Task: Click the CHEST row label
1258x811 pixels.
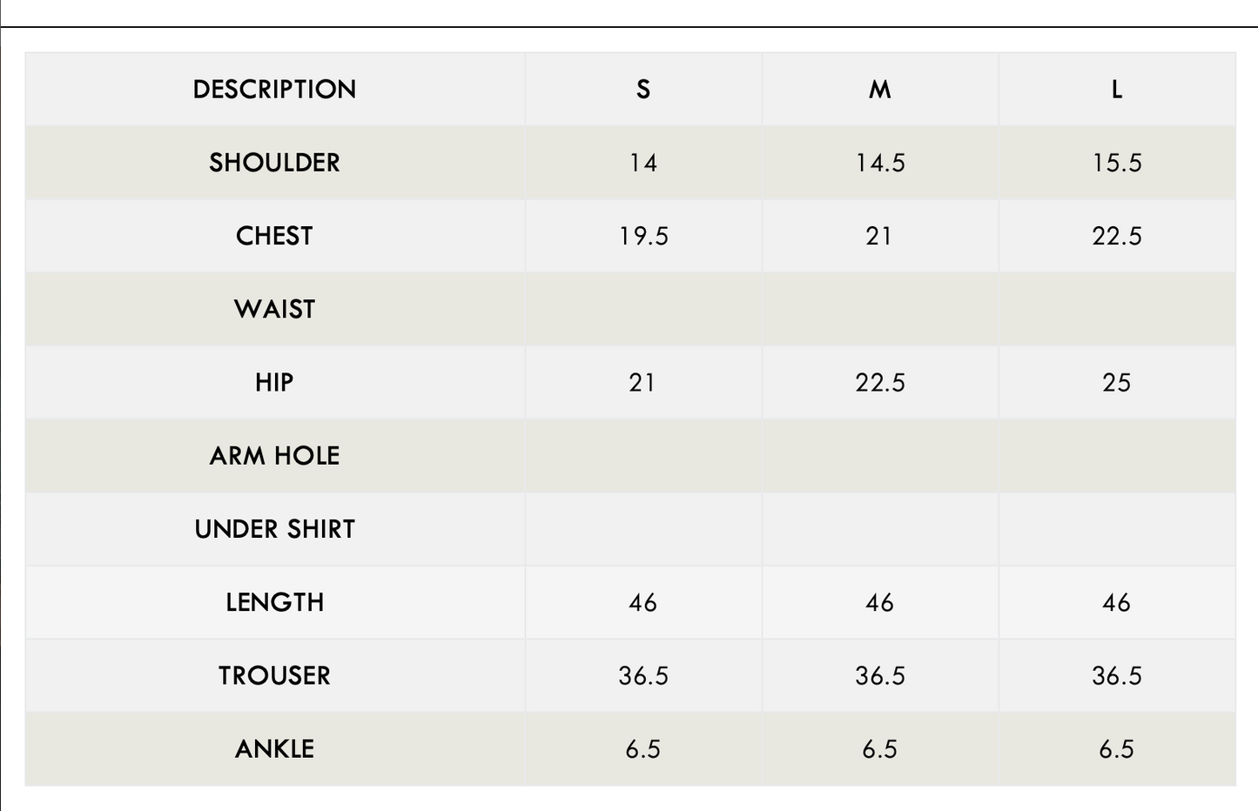Action: tap(275, 236)
